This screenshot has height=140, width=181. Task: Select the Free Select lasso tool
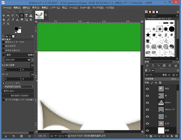coord(13,15)
